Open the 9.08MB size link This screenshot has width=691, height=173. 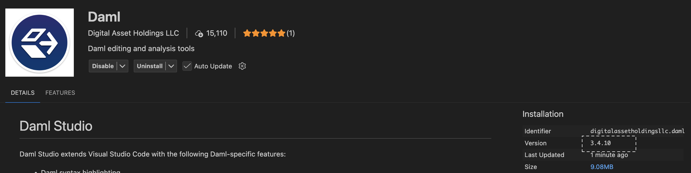pyautogui.click(x=601, y=167)
